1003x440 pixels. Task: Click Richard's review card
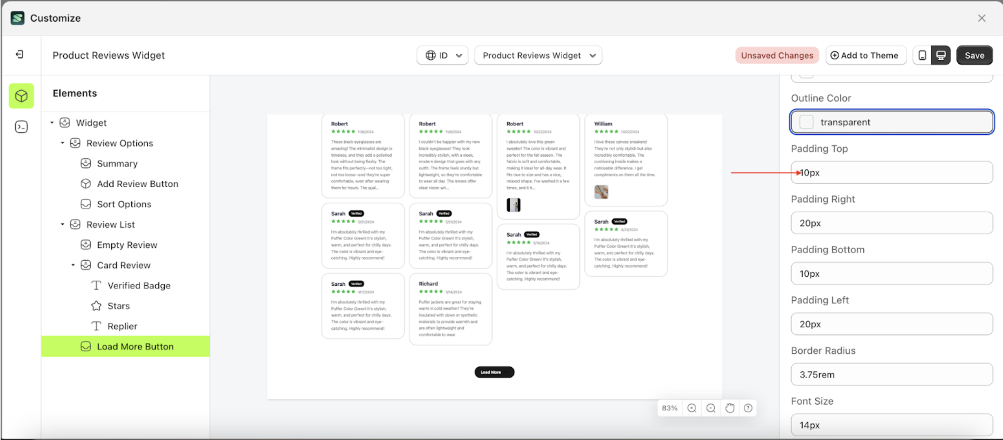[451, 309]
